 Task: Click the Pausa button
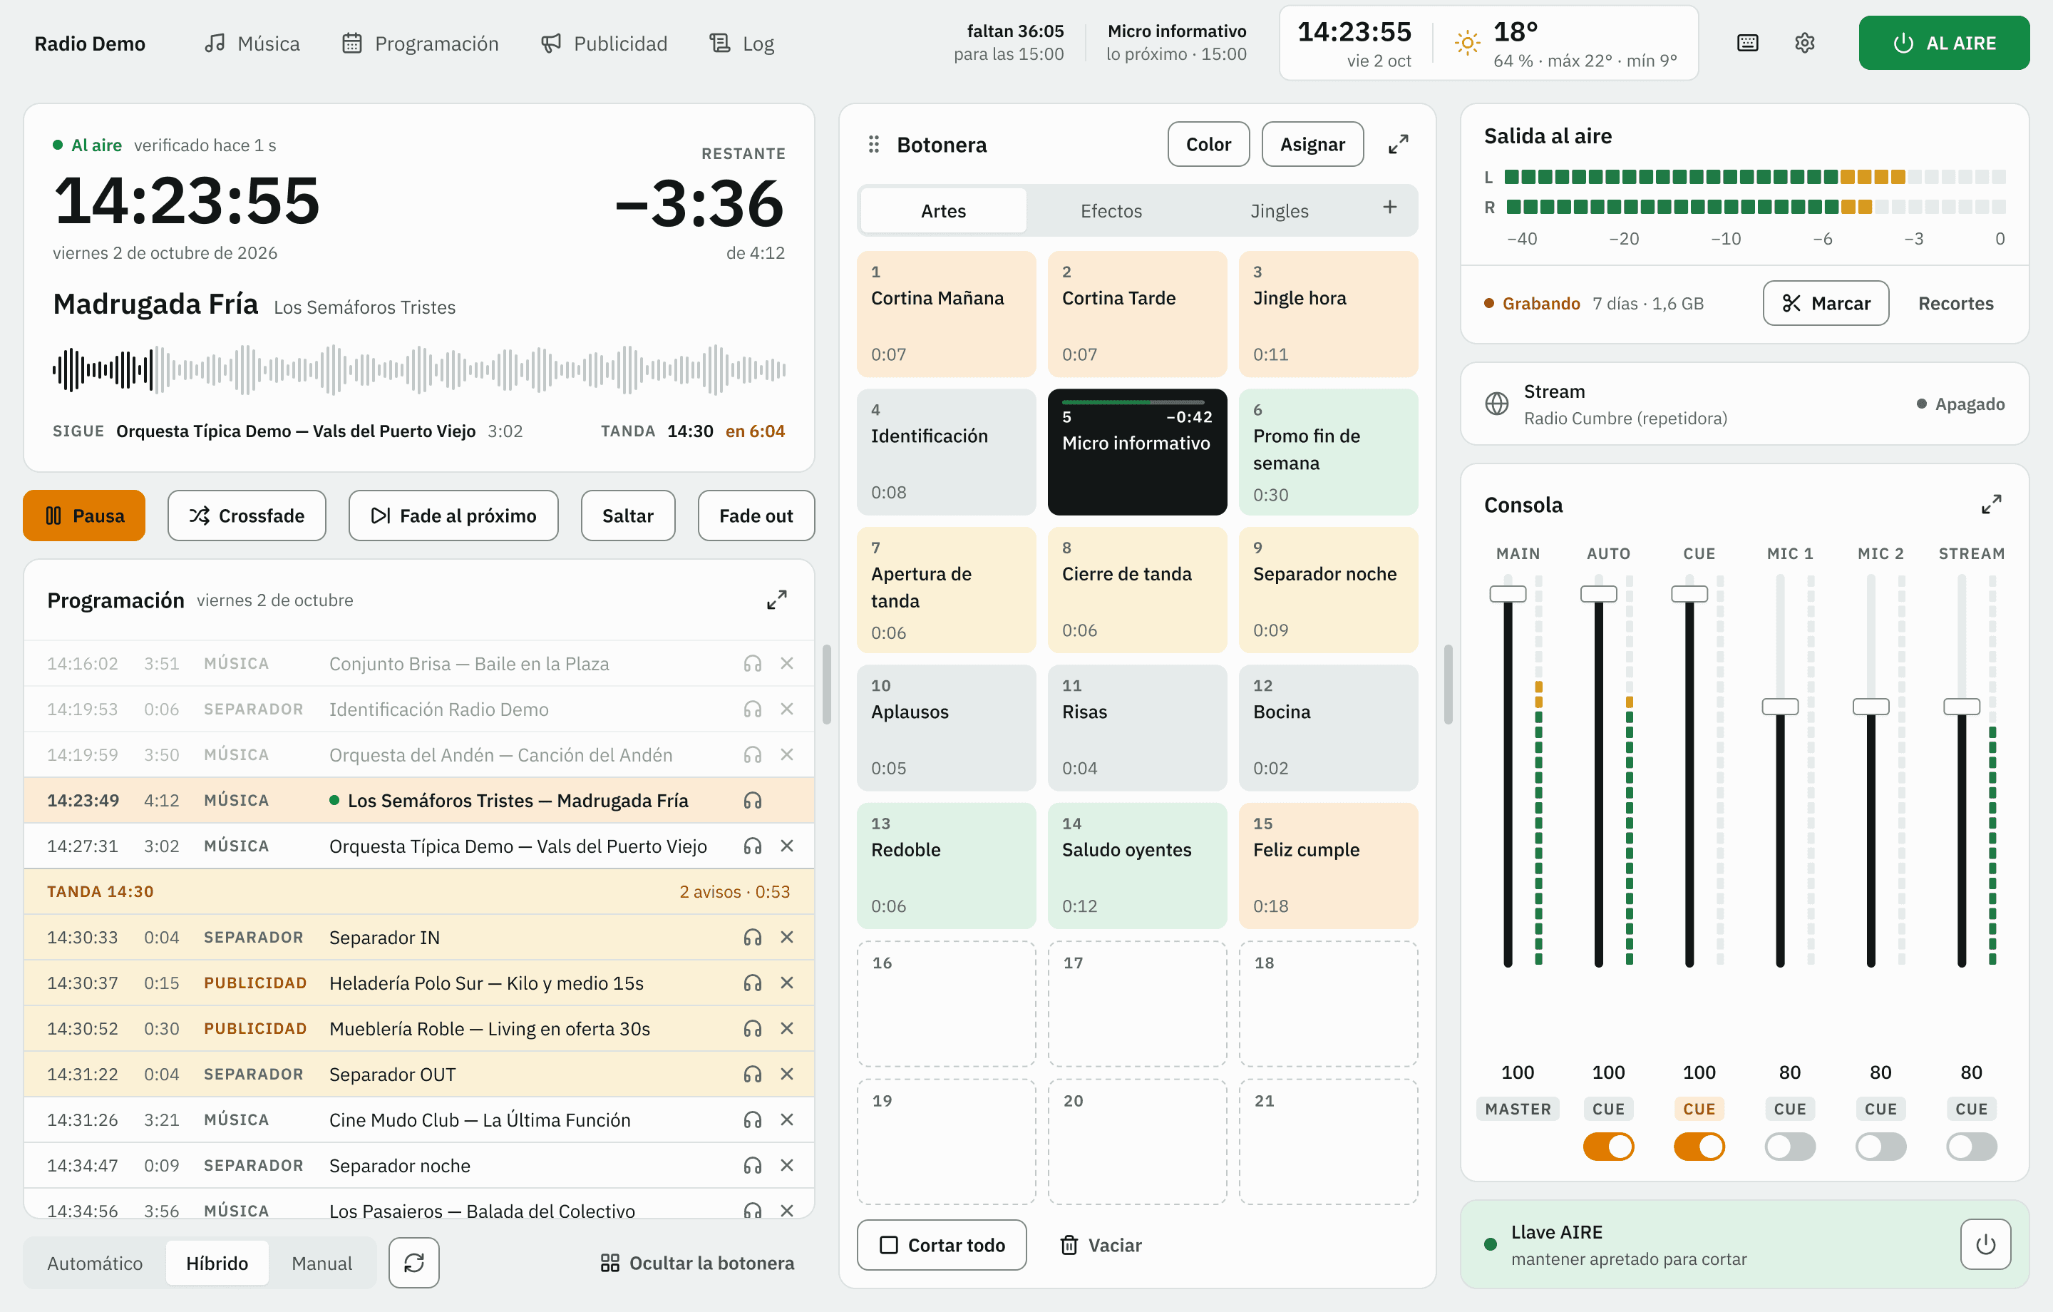coord(84,516)
